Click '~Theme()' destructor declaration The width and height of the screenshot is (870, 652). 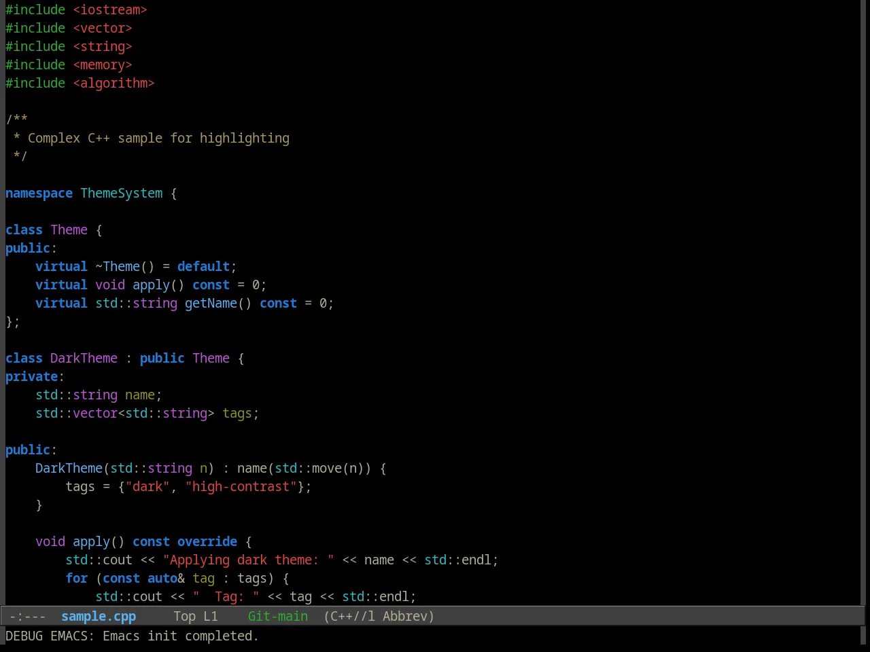point(125,266)
